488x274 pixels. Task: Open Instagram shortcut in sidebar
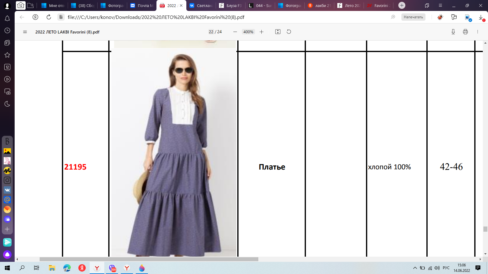tap(7, 180)
